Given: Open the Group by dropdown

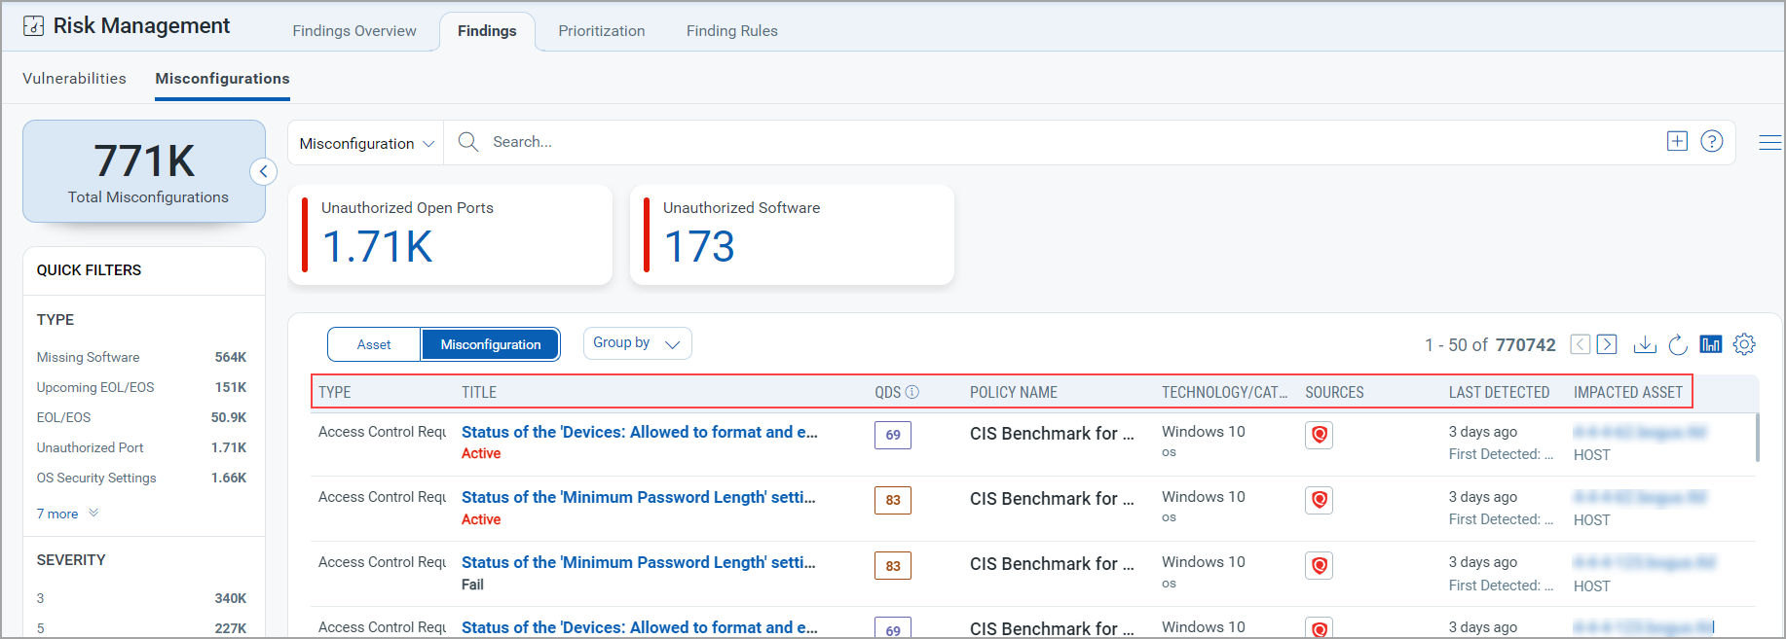Looking at the screenshot, I should coord(637,343).
